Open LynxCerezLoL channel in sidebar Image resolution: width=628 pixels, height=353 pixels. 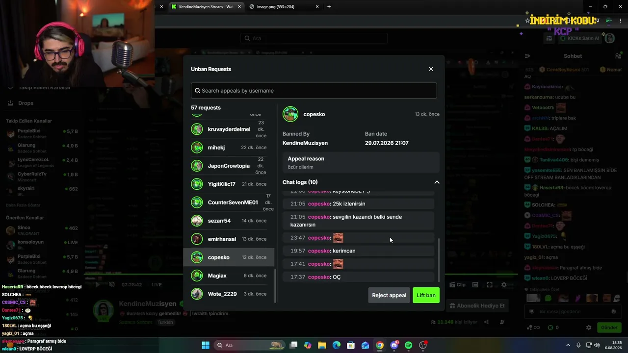pos(42,162)
